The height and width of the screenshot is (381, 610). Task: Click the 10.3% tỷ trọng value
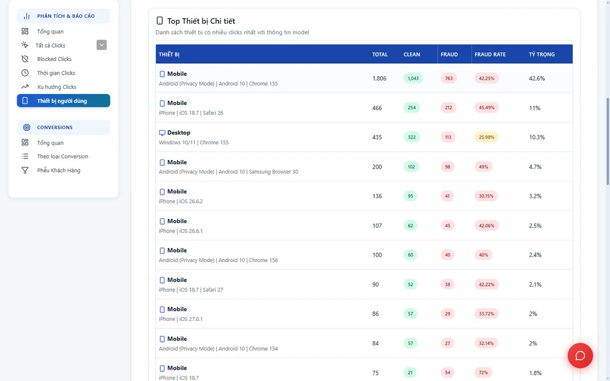click(537, 137)
